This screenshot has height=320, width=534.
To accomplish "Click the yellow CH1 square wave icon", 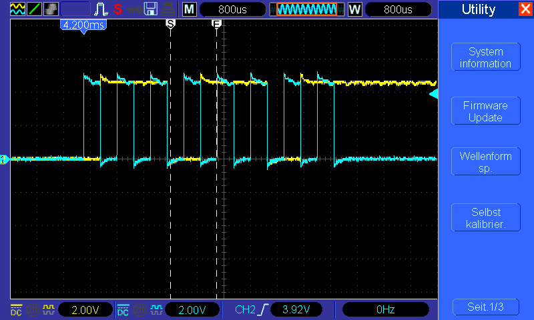I will [48, 309].
